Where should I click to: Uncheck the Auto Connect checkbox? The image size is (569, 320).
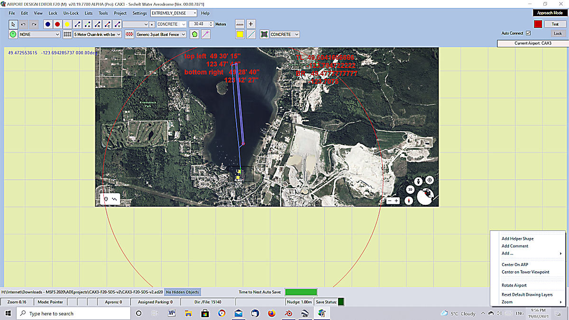(528, 33)
